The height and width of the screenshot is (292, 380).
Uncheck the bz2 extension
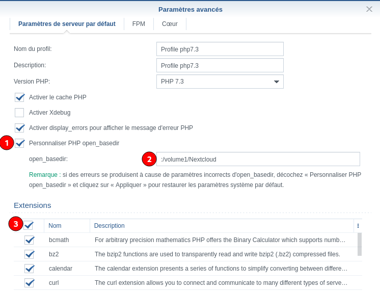coord(30,254)
